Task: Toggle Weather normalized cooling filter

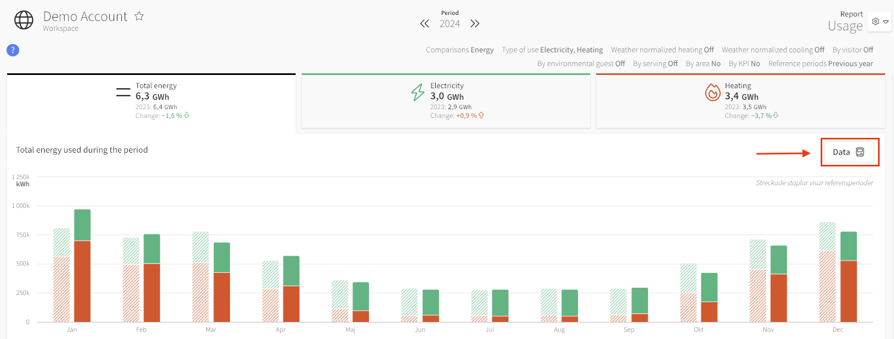Action: pos(773,50)
